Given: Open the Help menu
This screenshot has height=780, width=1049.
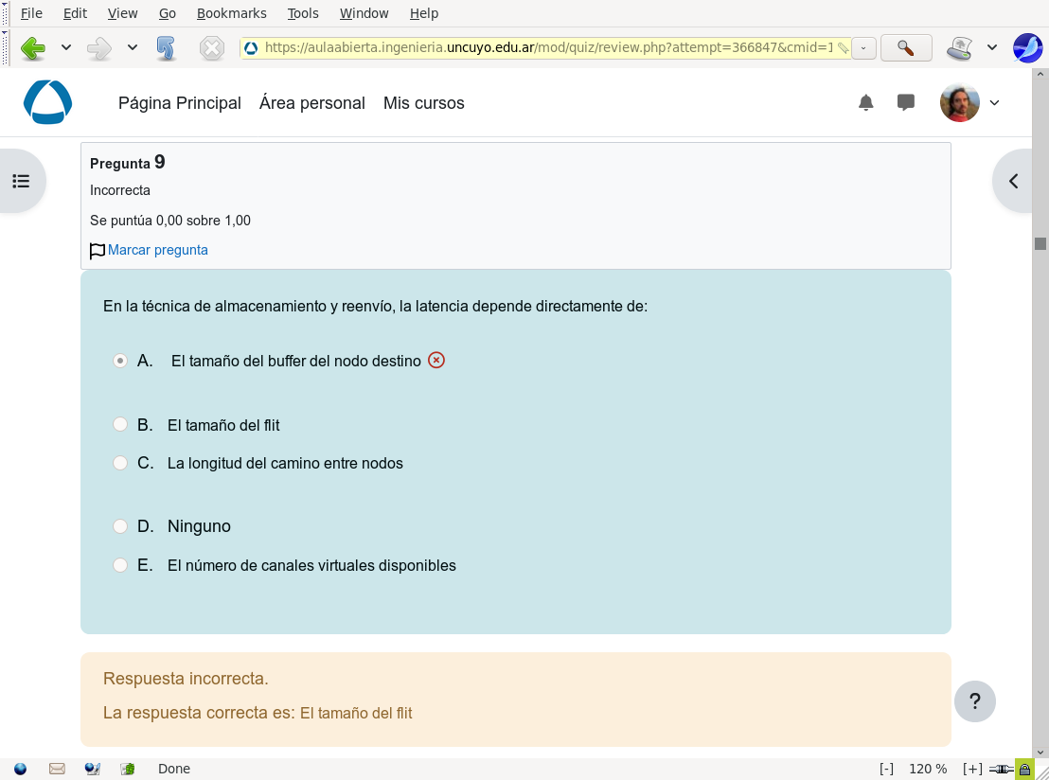Looking at the screenshot, I should click(424, 13).
